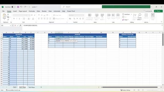Viewport: 164px width, 92px height.
Task: Open the Power Pivot tab
Action: [71, 11]
